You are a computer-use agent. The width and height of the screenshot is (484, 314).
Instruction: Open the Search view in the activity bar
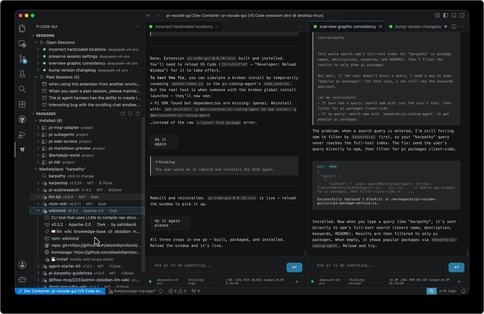pos(22,89)
